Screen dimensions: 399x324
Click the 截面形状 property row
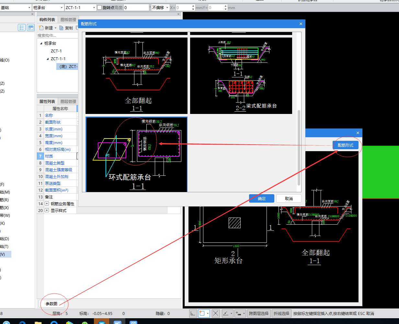point(57,122)
